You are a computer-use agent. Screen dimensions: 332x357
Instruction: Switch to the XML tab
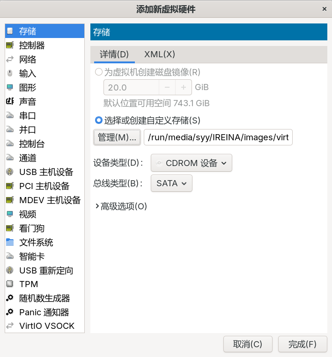[159, 54]
